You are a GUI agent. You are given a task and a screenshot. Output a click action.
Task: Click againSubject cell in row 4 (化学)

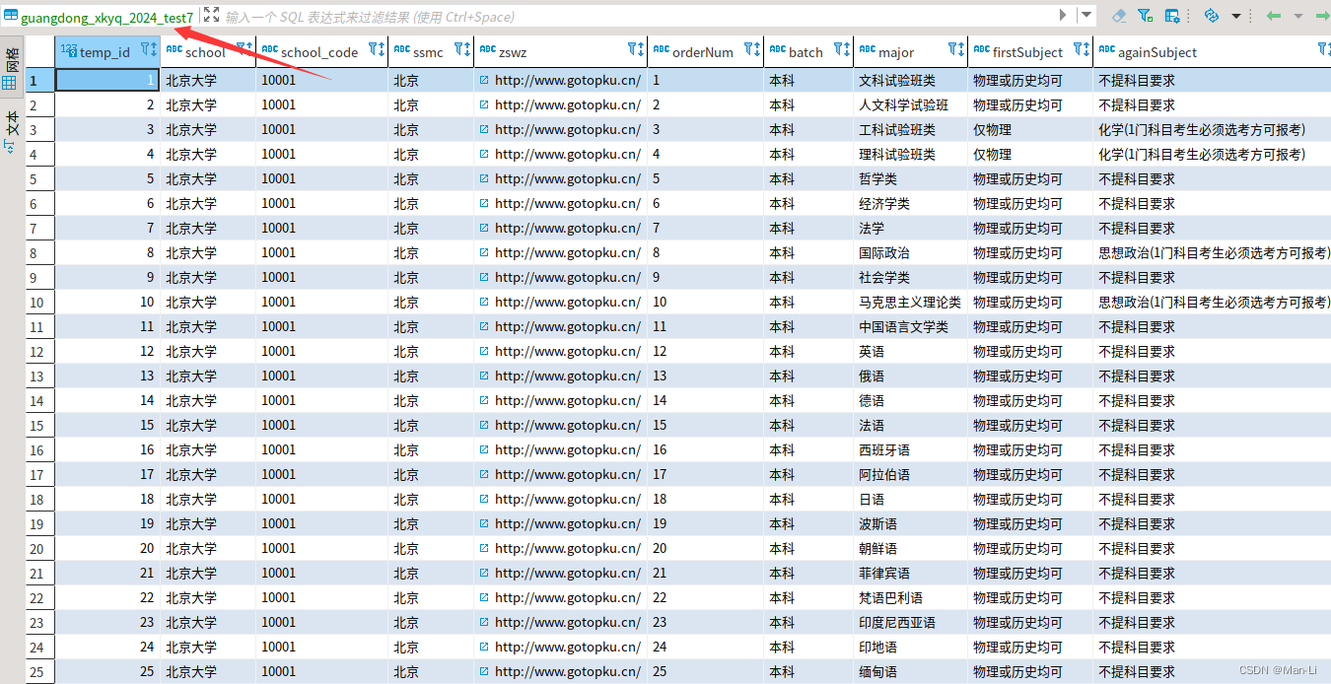1213,154
